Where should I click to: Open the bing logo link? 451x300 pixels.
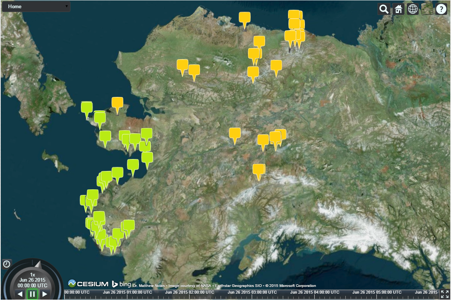point(121,284)
